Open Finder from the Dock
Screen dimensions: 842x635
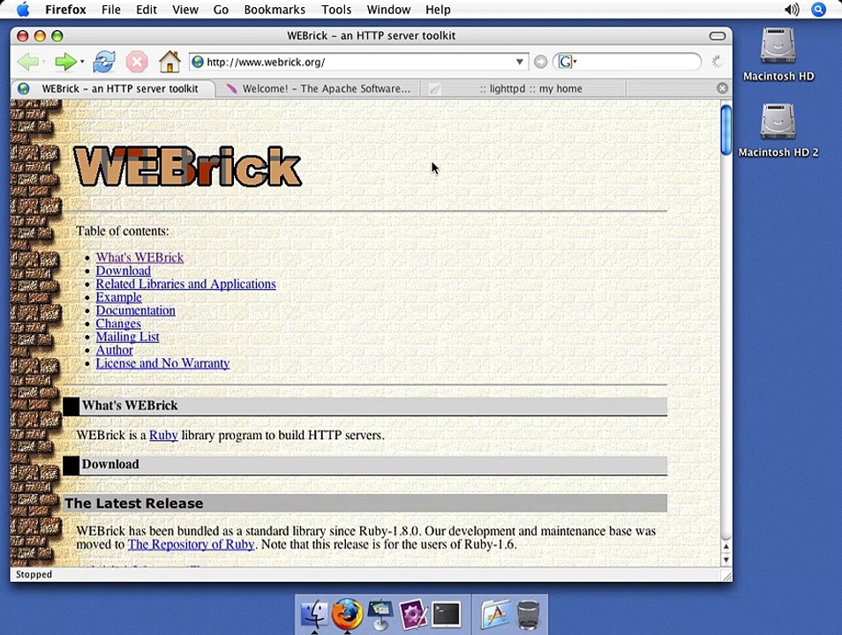tap(314, 614)
